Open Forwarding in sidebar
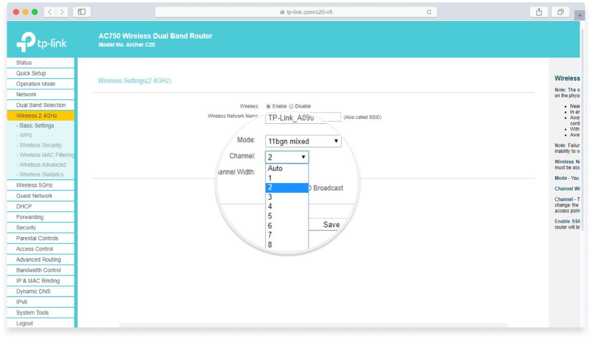Image resolution: width=592 pixels, height=339 pixels. (x=41, y=217)
